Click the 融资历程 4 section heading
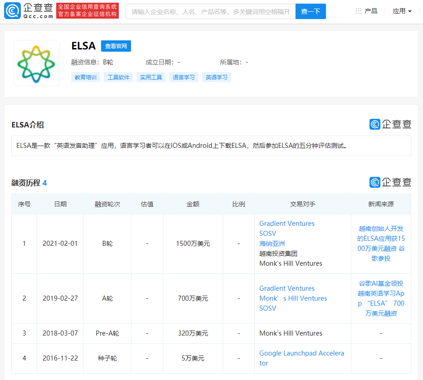Image resolution: width=423 pixels, height=380 pixels. coord(29,183)
